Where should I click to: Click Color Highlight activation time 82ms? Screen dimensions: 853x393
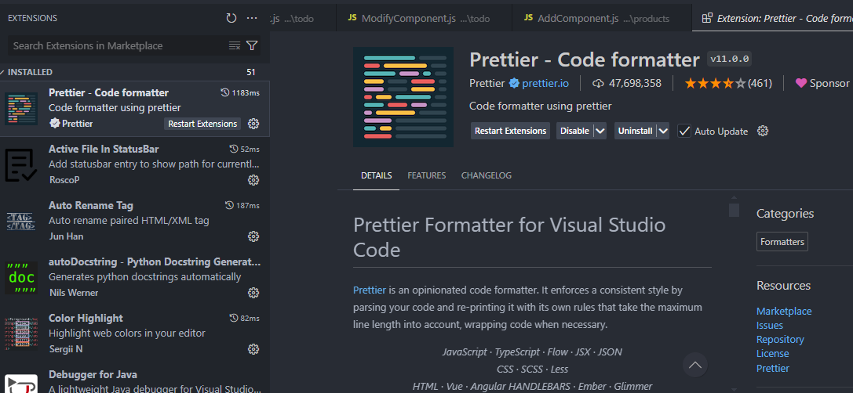[245, 318]
